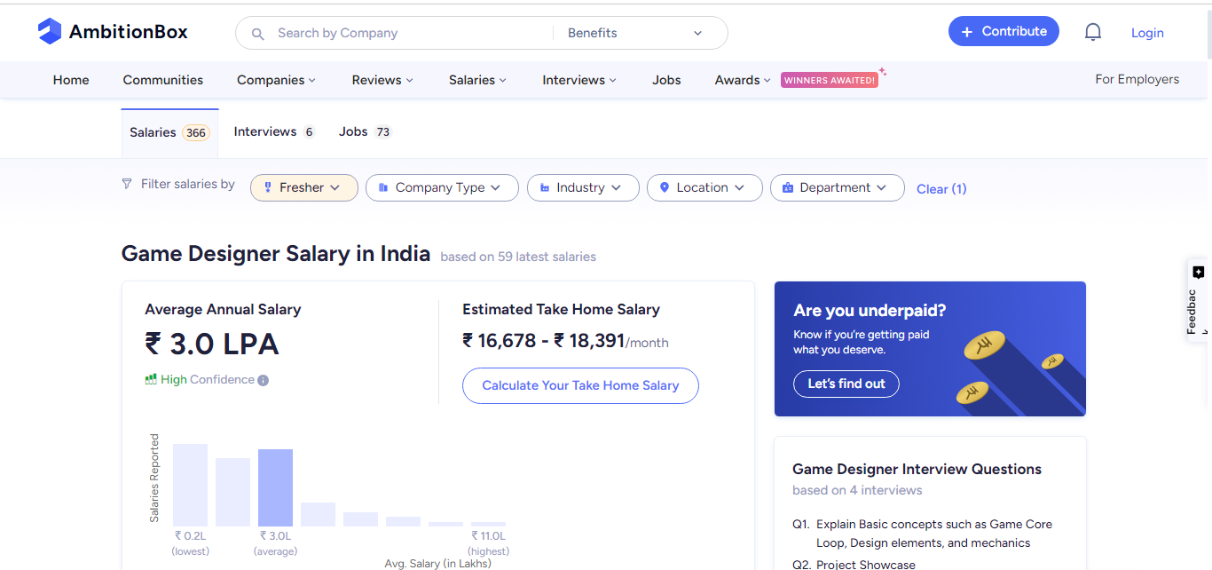
Task: Expand the Company Type filter
Action: (442, 187)
